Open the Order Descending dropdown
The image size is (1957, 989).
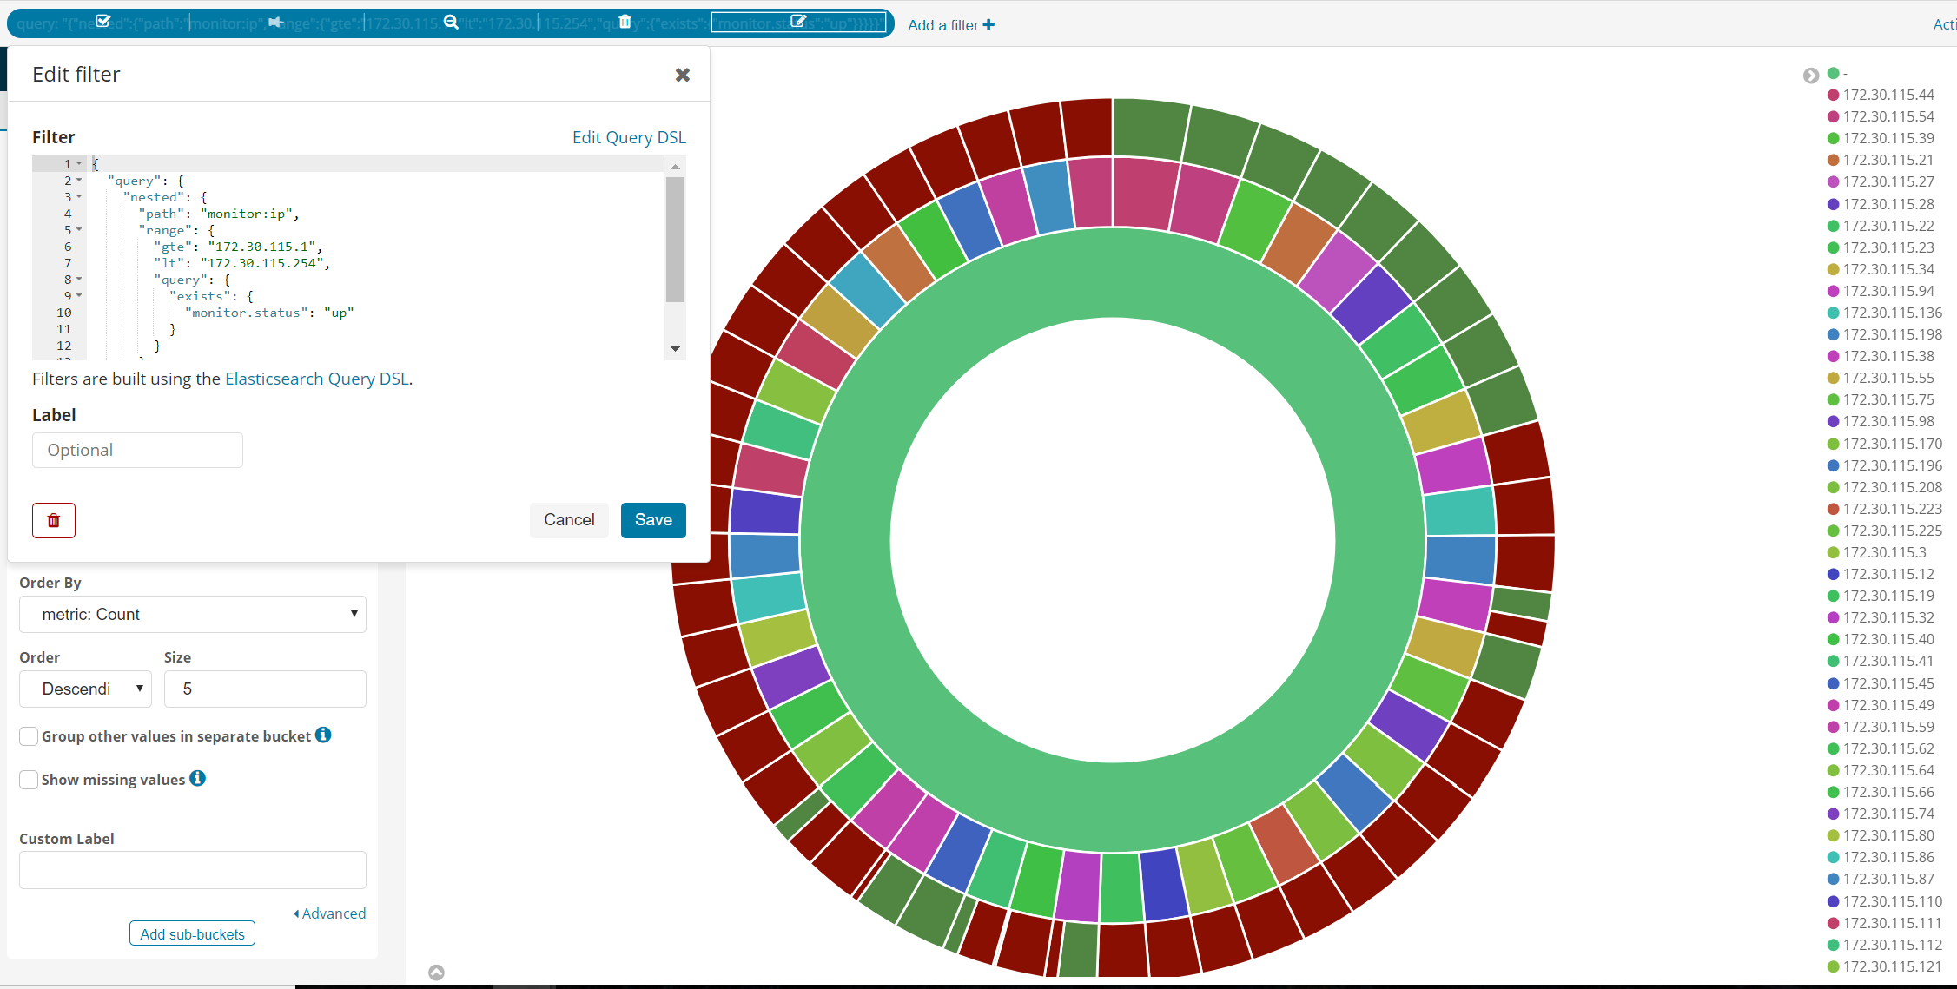tap(85, 689)
